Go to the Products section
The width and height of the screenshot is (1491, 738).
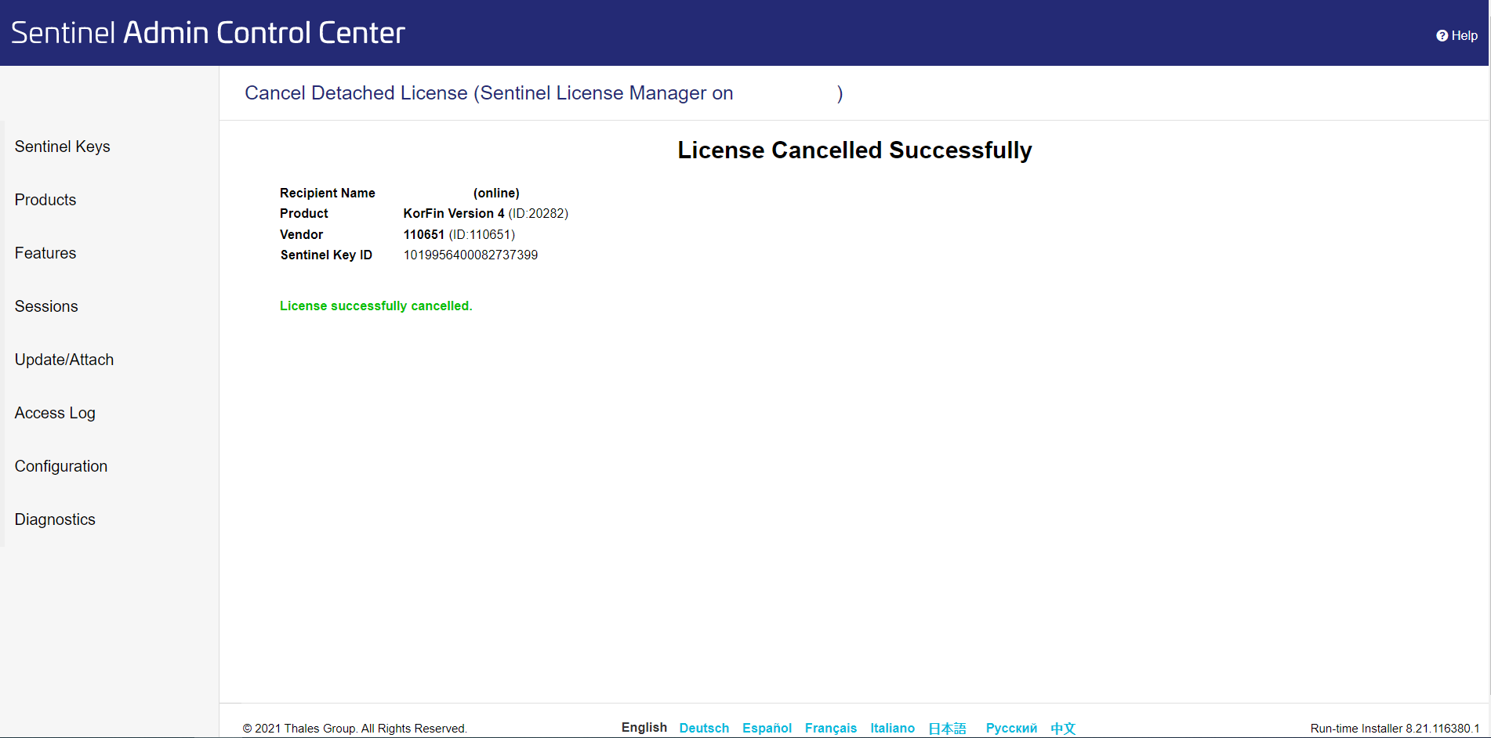(45, 200)
